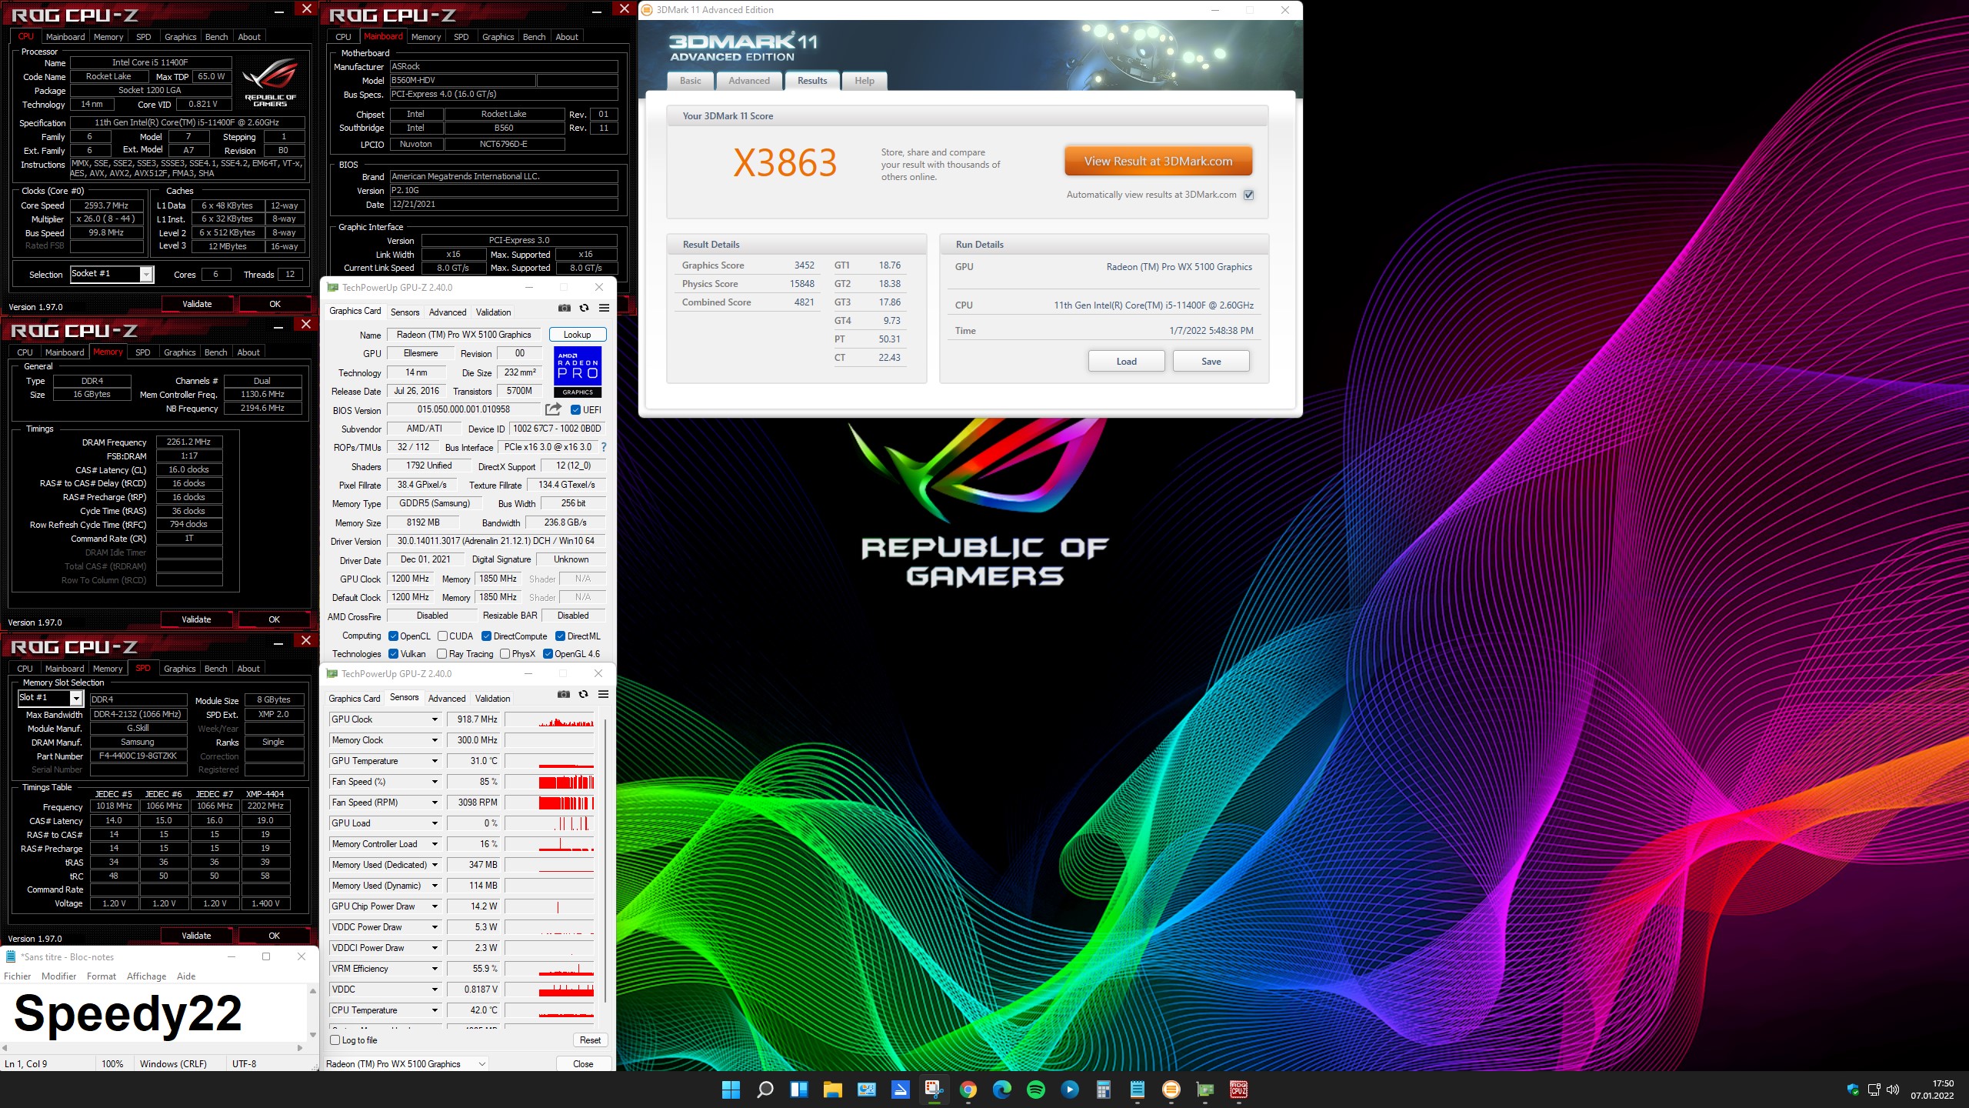Enable the Log to file checkbox
Screen dimensions: 1969x1108
(335, 1040)
